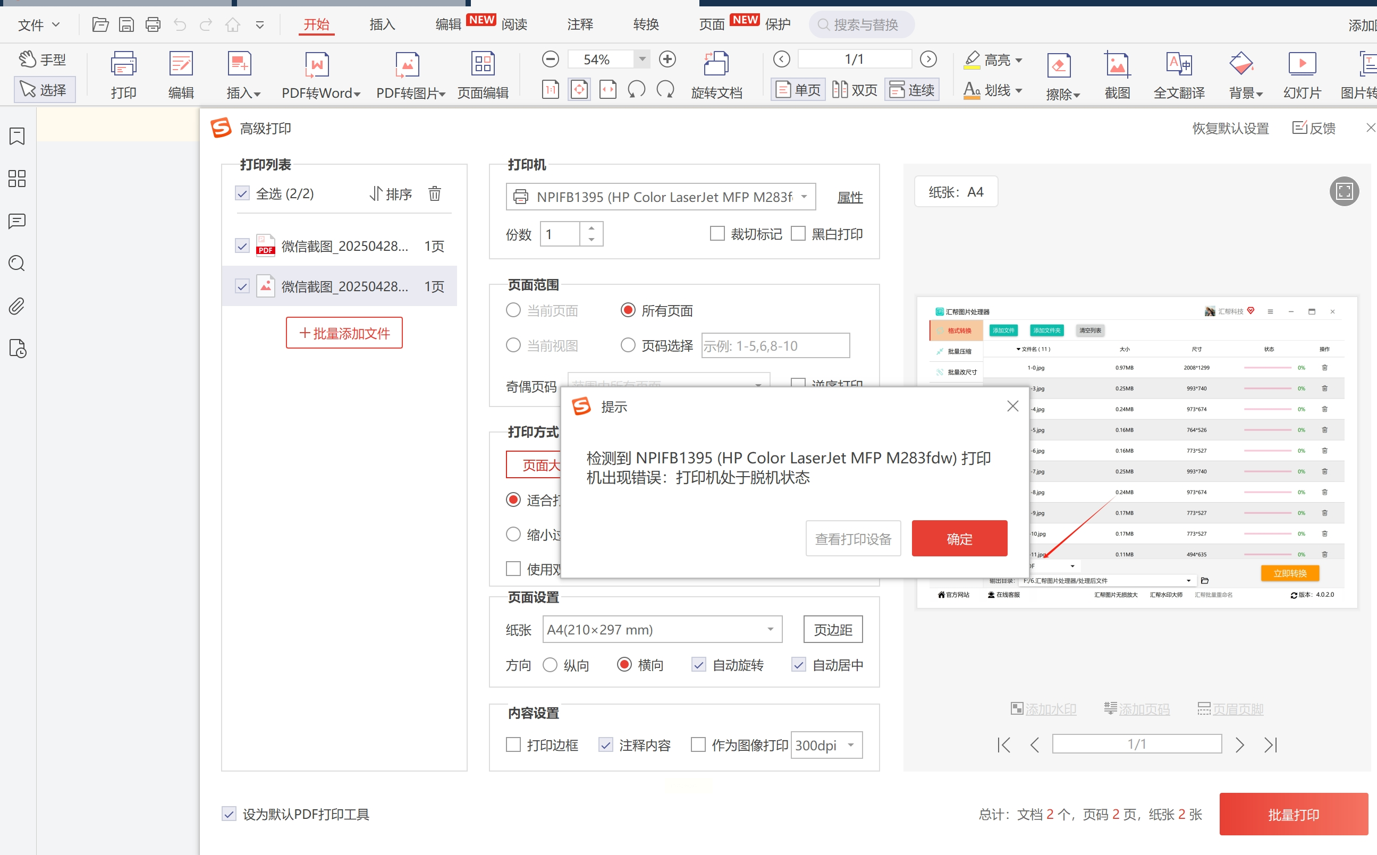Click the 确定 button in the dialog

click(x=959, y=539)
